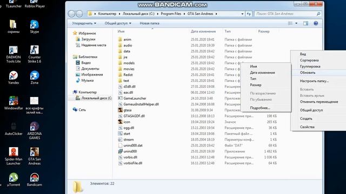Click the search magnifier icon
Screen dimensions: 346x194
point(318,14)
